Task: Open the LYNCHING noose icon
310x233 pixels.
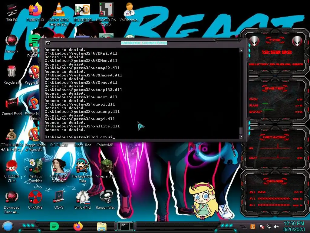Action: (x=82, y=200)
